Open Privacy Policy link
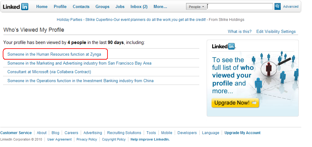The height and width of the screenshot is (147, 312). point(87,139)
